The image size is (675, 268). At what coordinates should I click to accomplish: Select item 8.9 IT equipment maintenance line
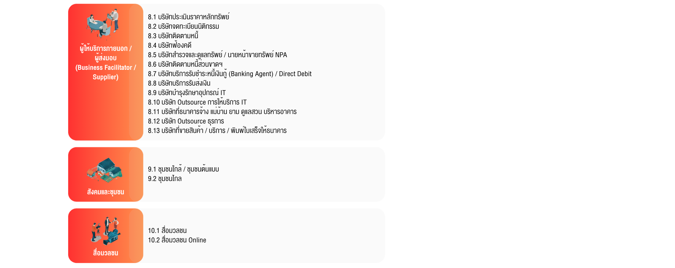[x=187, y=93]
